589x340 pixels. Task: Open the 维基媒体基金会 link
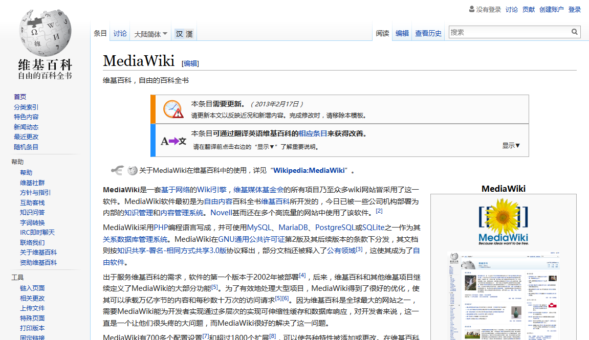pyautogui.click(x=258, y=190)
